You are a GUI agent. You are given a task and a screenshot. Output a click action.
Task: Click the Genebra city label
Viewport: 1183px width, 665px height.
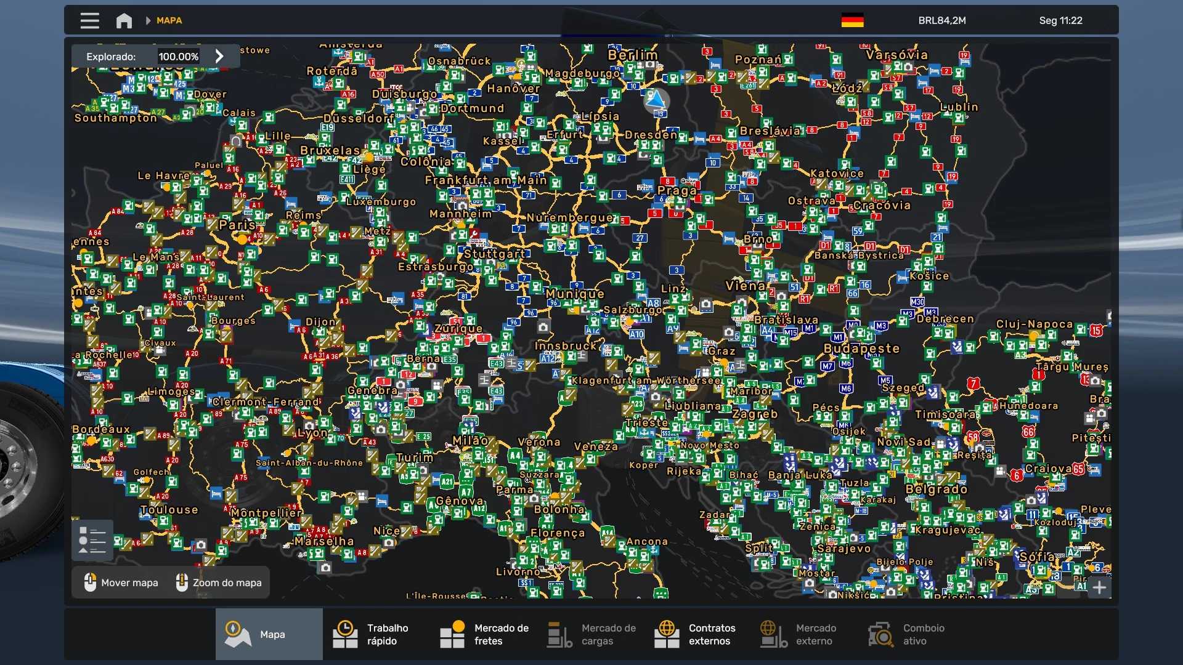click(372, 390)
